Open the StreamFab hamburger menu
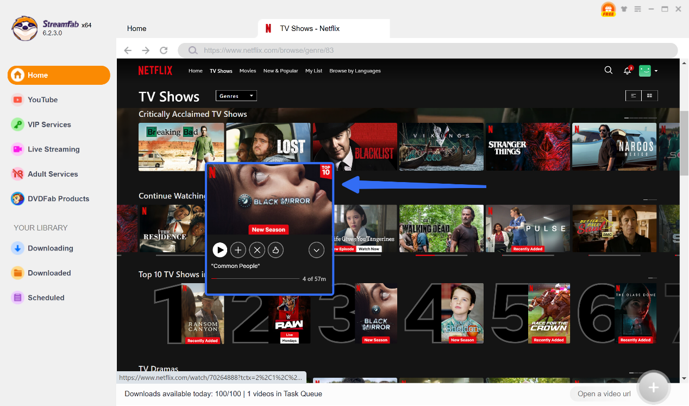The width and height of the screenshot is (689, 406). click(x=637, y=9)
